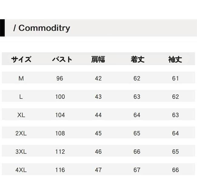Click the 肩幅 column header
Screen dimensions: 197x185
click(98, 59)
